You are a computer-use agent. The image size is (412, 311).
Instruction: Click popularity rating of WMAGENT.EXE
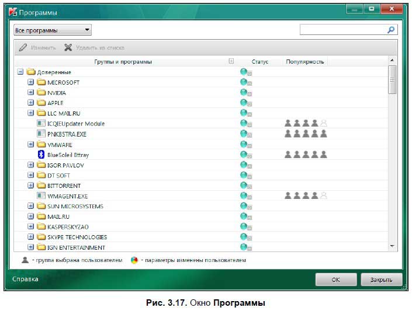coord(306,195)
